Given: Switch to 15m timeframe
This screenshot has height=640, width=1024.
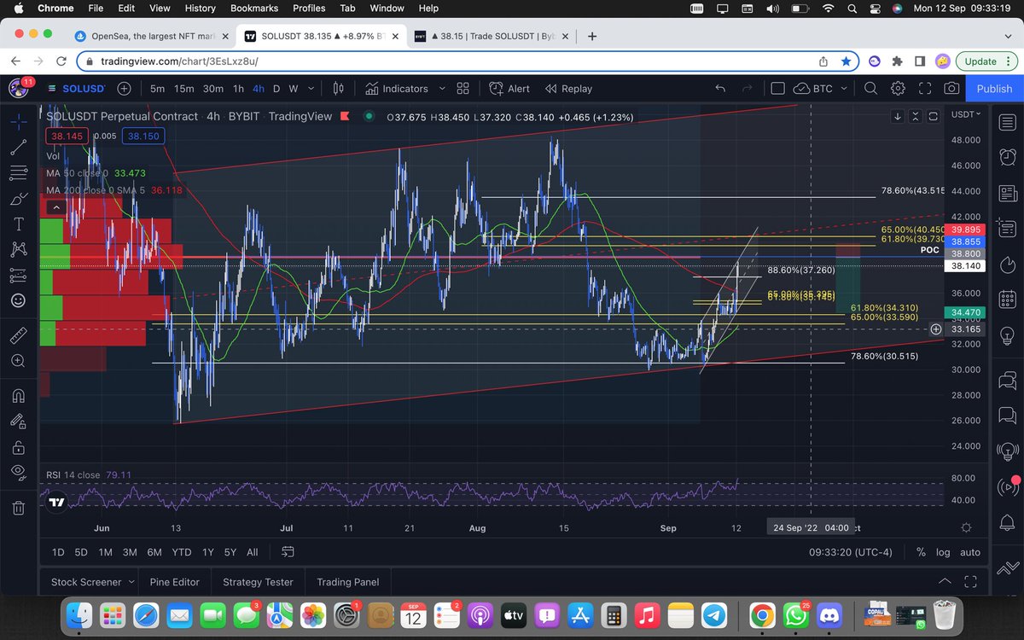Looking at the screenshot, I should 183,89.
